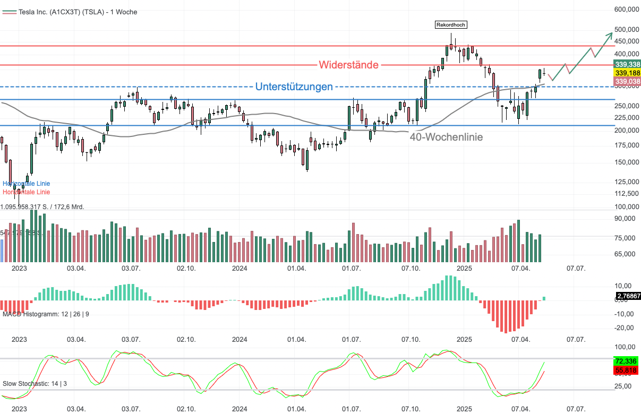Click the green stochastic value tag 72,336
This screenshot has height=414, width=641.
[626, 361]
